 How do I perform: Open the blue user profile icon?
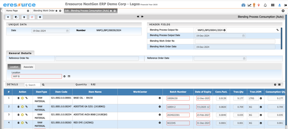point(280,5)
